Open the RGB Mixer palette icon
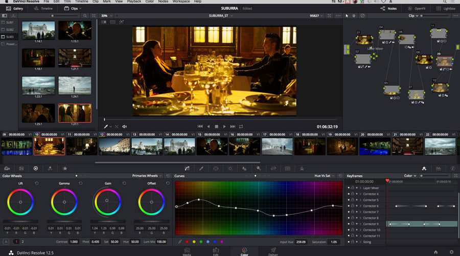 pyautogui.click(x=50, y=168)
